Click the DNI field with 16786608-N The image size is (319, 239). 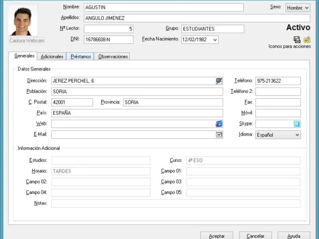(108, 39)
